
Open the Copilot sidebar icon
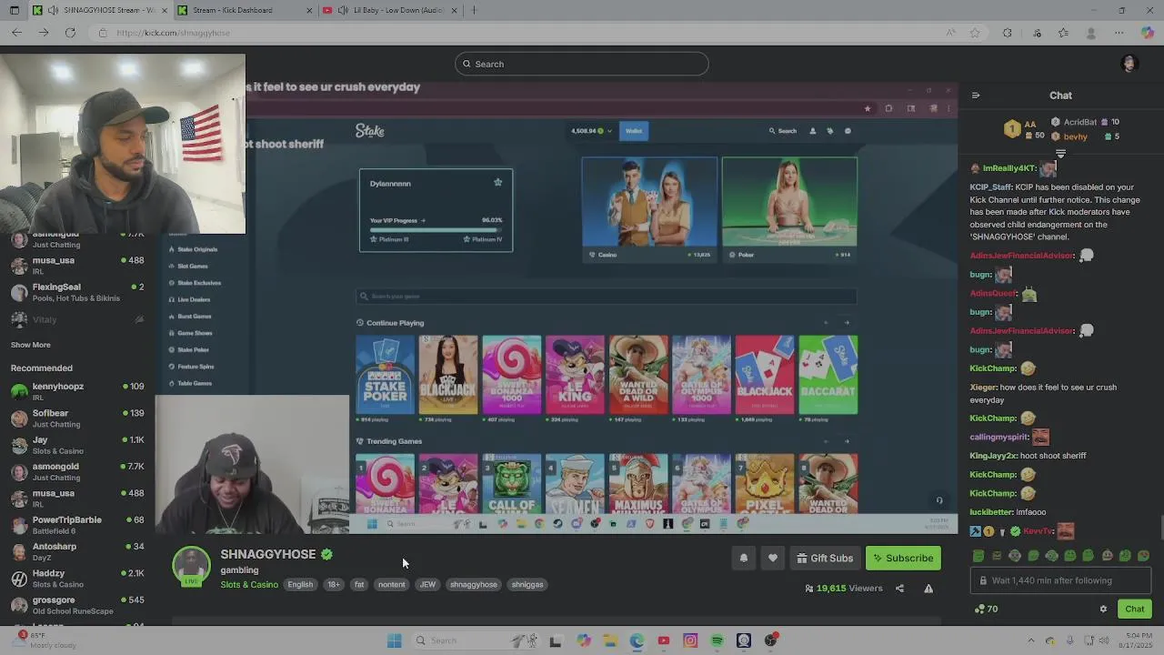[x=1147, y=33]
